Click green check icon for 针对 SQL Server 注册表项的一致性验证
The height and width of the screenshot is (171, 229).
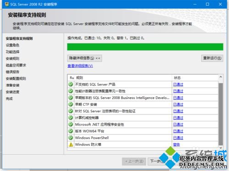71,111
